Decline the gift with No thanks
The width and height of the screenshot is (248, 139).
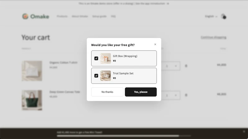click(107, 92)
